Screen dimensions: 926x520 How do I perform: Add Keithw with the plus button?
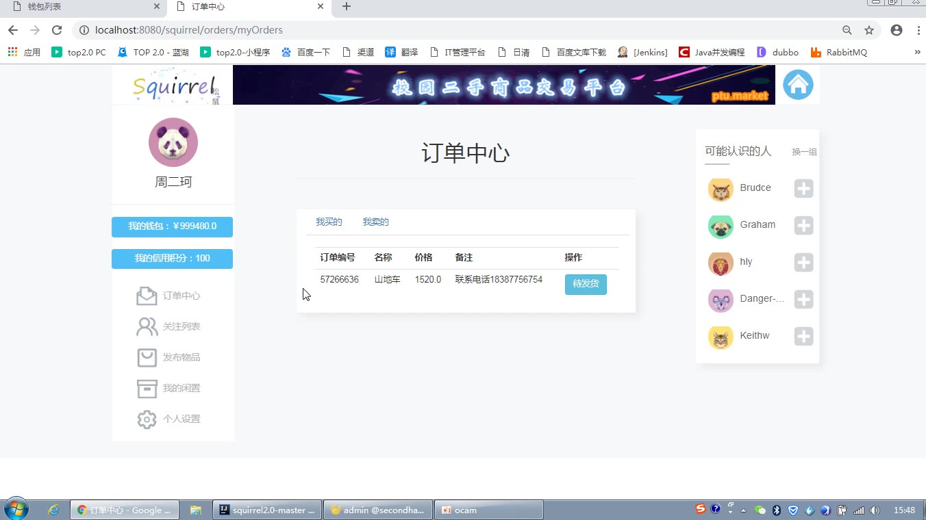(803, 336)
